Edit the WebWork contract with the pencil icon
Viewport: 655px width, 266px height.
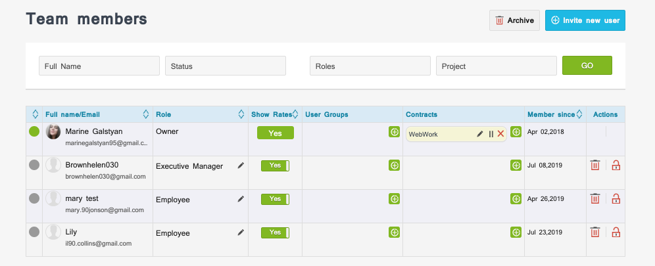point(480,134)
